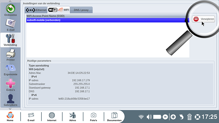Click the trash bin icon
Image resolution: width=219 pixels, height=123 pixels.
[189, 117]
